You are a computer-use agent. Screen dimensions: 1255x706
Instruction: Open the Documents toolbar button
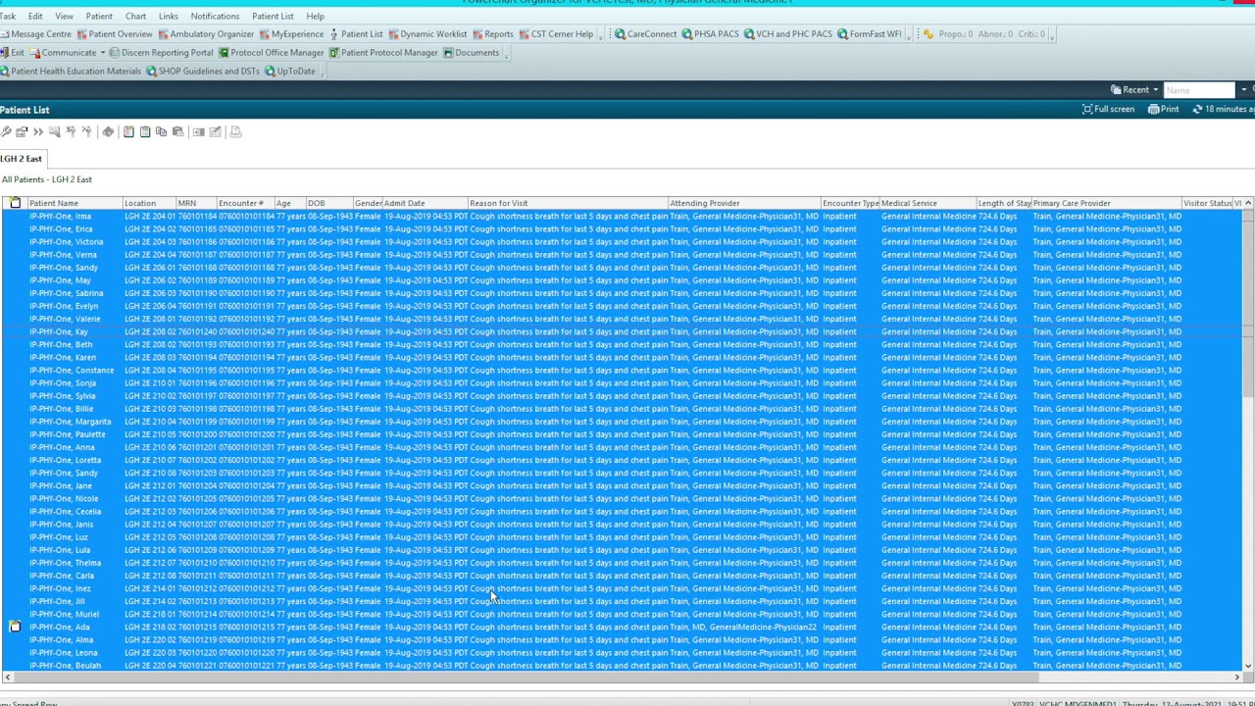tap(471, 53)
